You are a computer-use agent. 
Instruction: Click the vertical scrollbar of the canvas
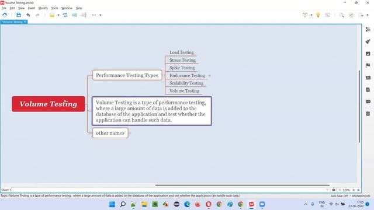(x=359, y=106)
